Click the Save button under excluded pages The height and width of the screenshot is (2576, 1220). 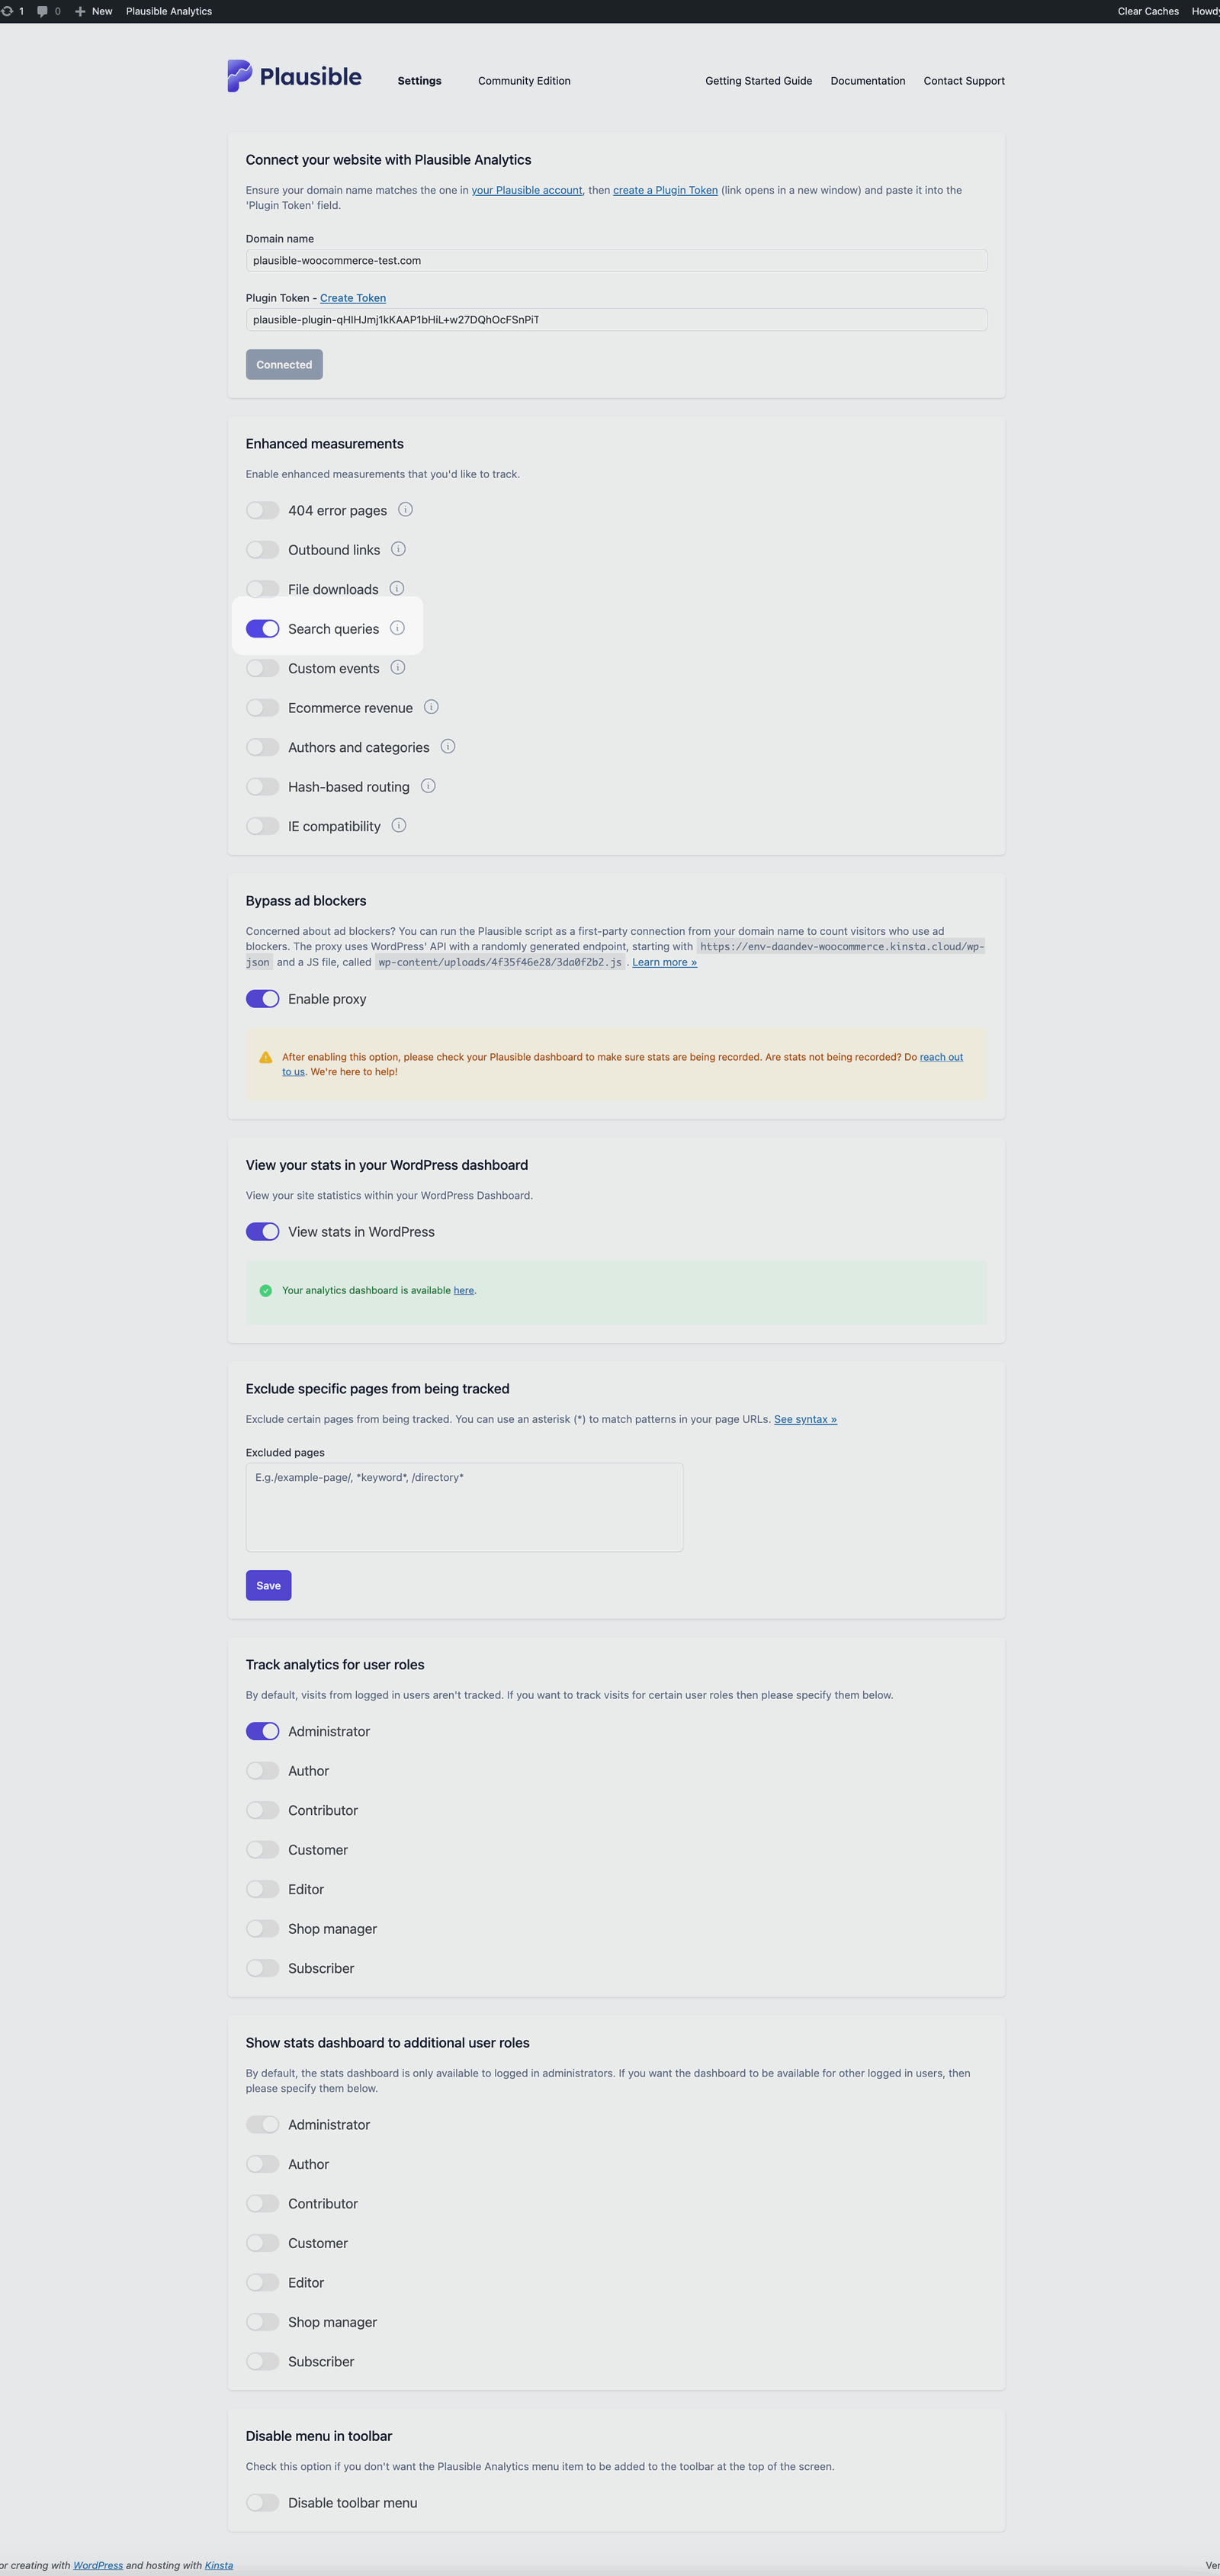click(x=268, y=1585)
